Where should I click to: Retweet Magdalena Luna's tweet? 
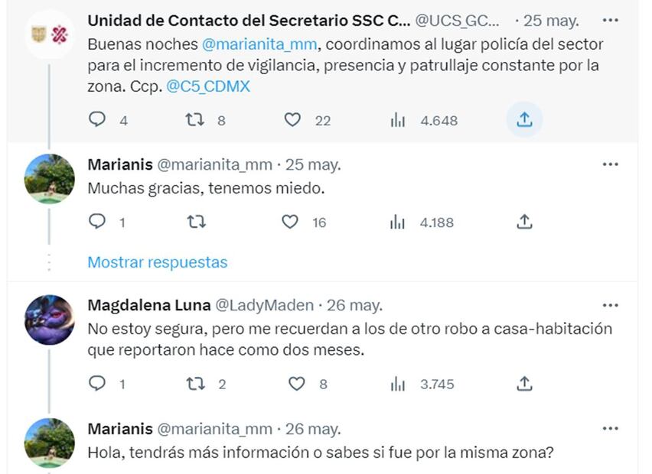196,384
